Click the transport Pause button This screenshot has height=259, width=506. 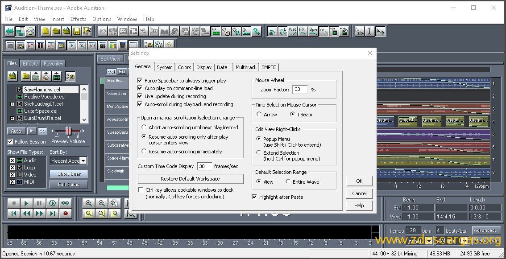point(39,203)
